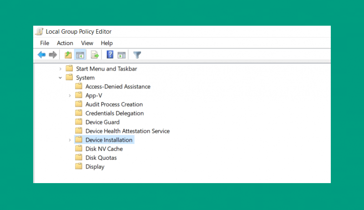Open the Help menu
This screenshot has width=364, height=210.
pyautogui.click(x=107, y=43)
